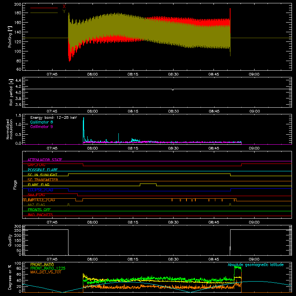296x296 pixels.
Task: Click '09:00' under the Roll period plot
Action: (x=255, y=111)
